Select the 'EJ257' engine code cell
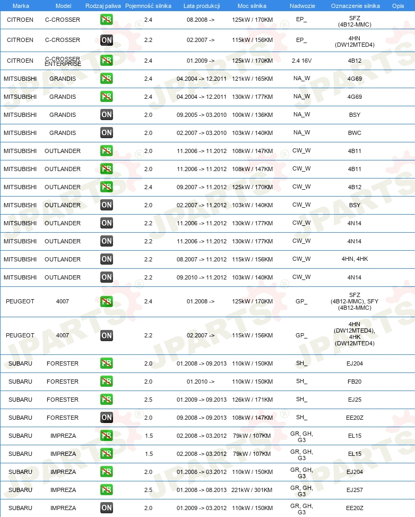415x517 pixels. (355, 490)
